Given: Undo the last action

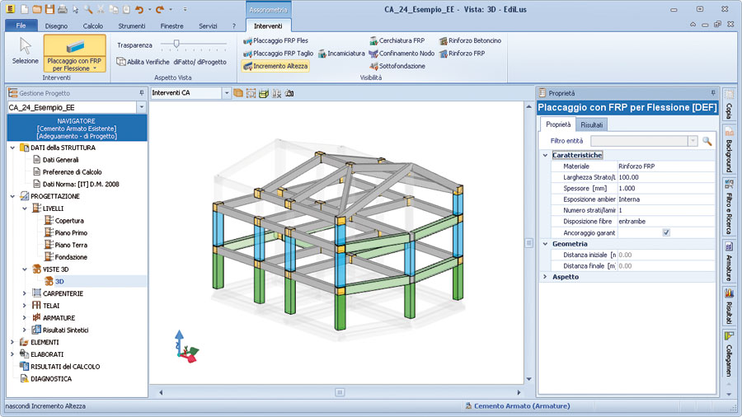Looking at the screenshot, I should [139, 9].
